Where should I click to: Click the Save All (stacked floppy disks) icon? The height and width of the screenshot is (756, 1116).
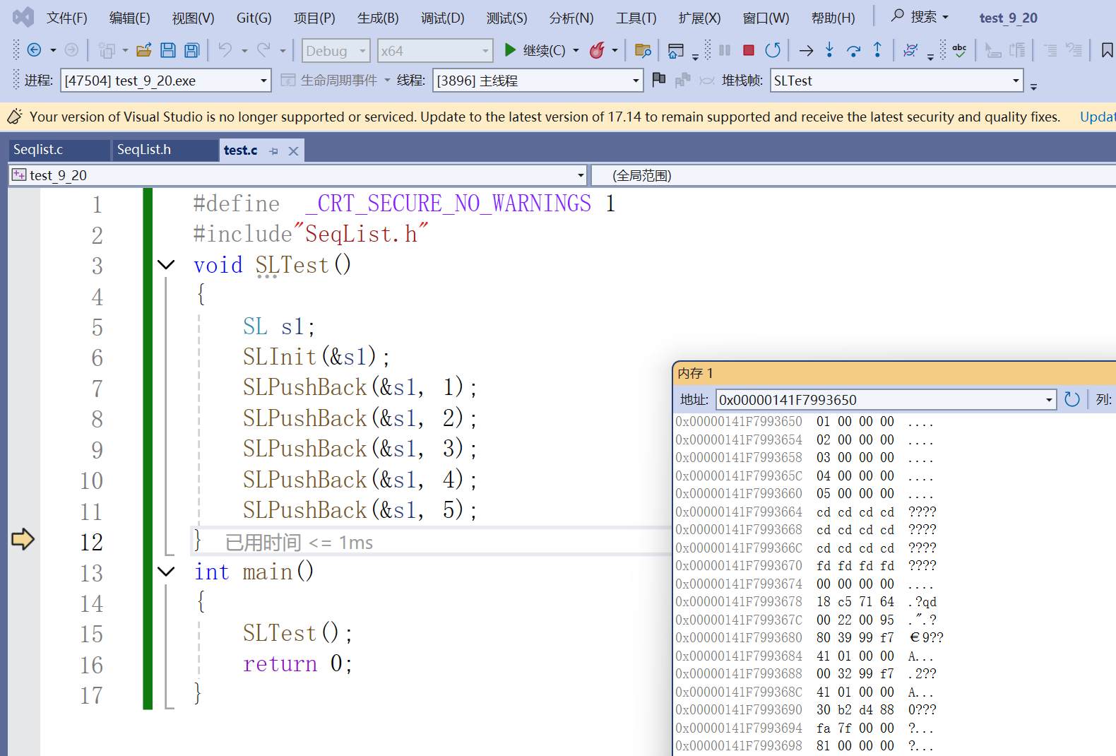[x=191, y=50]
